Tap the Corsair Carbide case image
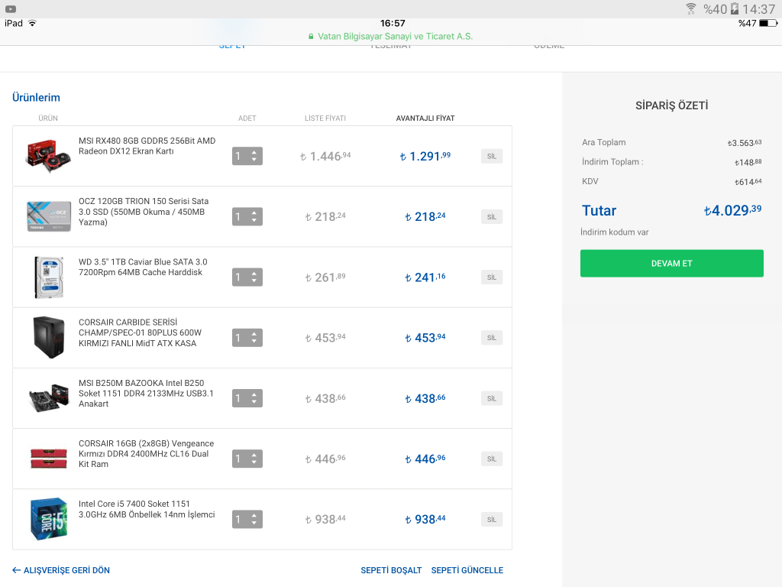Screen dimensions: 782x587 (47, 337)
